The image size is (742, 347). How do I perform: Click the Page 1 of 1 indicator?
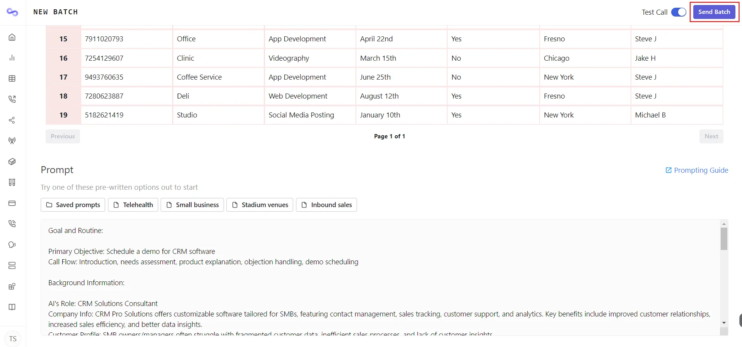click(x=390, y=136)
